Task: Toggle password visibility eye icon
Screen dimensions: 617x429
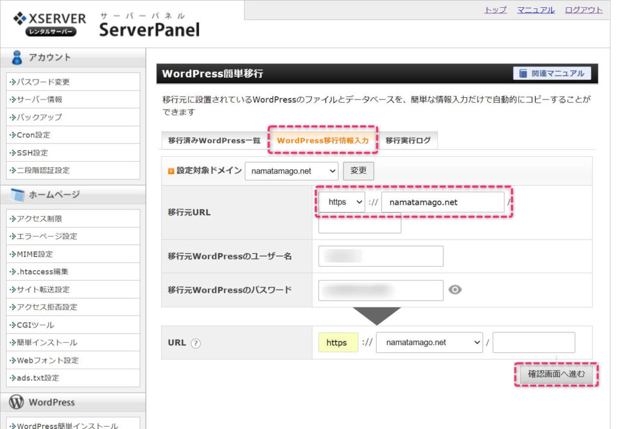Action: pyautogui.click(x=455, y=290)
